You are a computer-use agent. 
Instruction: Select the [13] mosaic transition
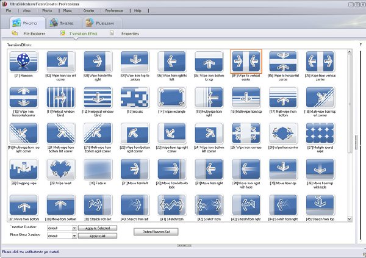tap(135, 98)
